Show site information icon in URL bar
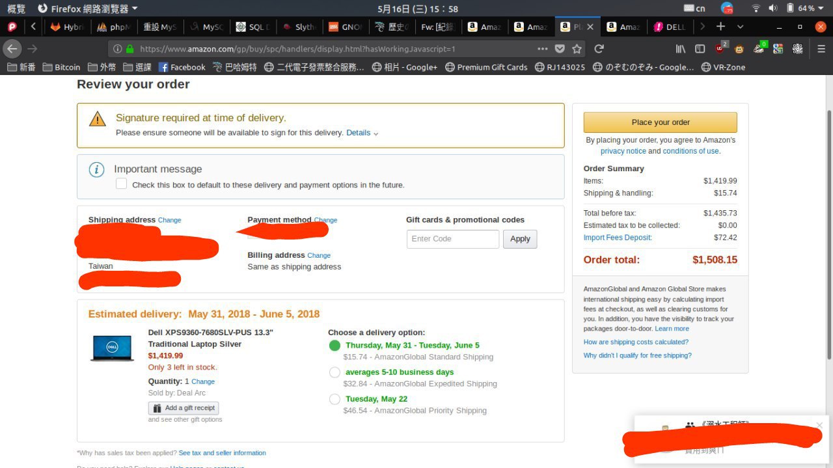 tap(118, 49)
